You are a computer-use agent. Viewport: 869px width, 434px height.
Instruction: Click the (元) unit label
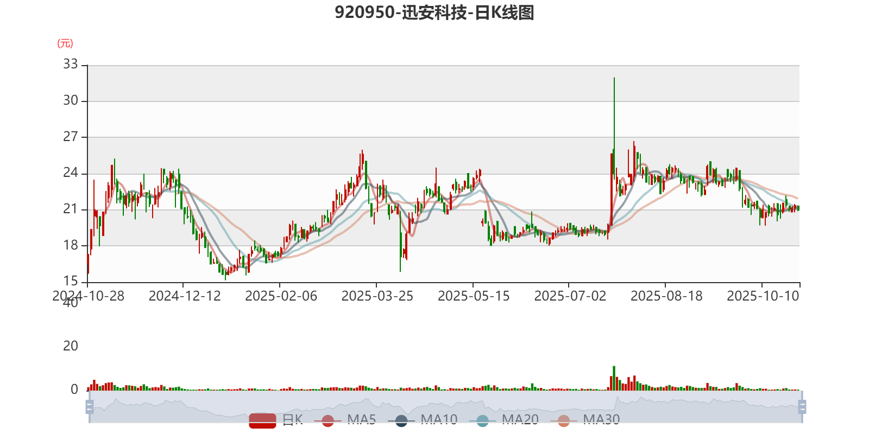pyautogui.click(x=65, y=43)
